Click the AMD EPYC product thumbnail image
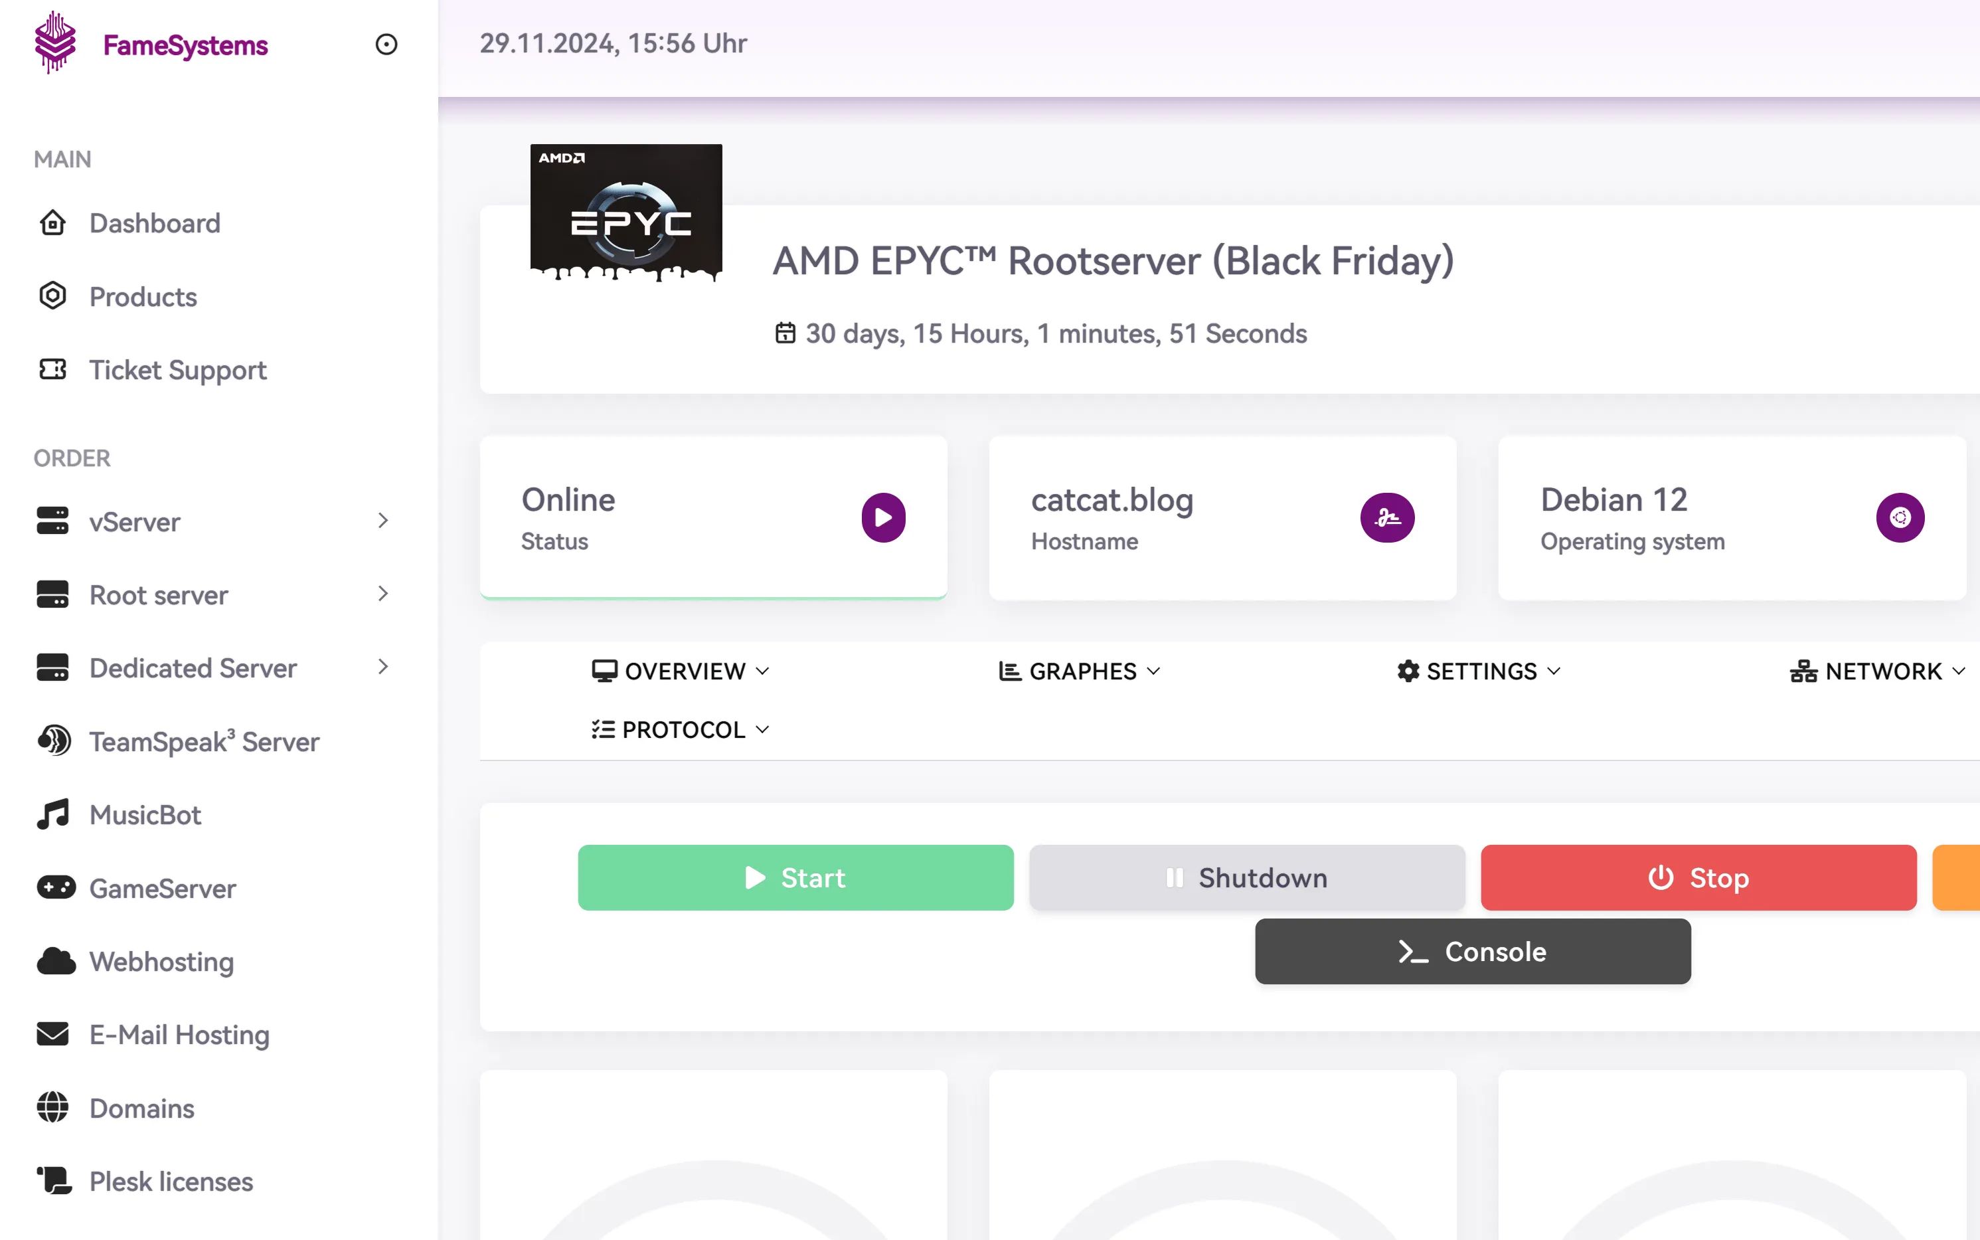1980x1240 pixels. click(x=626, y=213)
